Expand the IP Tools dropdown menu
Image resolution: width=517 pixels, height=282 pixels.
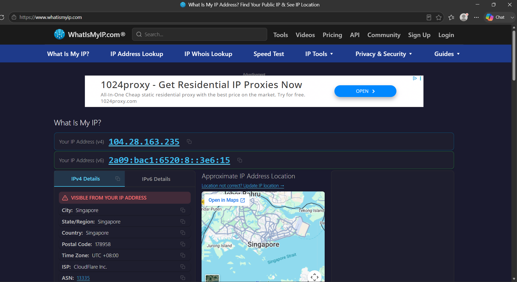[319, 54]
